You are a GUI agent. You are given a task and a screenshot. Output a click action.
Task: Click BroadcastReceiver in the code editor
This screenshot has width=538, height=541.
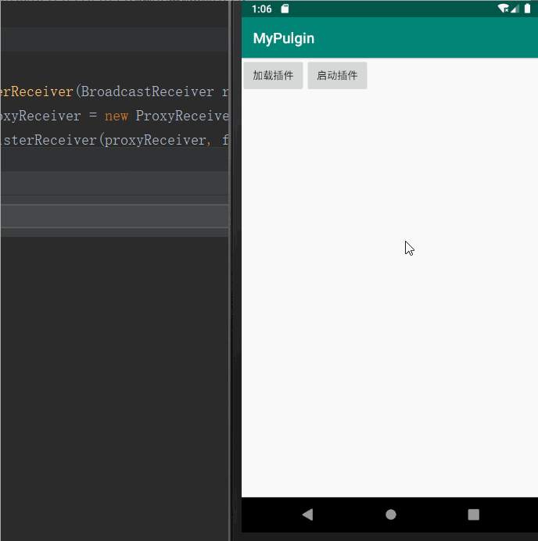click(x=147, y=91)
